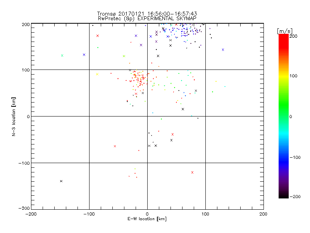Viewport: 310px width, 233px height.
Task: Click the title line "Tromsø 20170121 16:56:00-16:57:43"
Action: [x=147, y=14]
